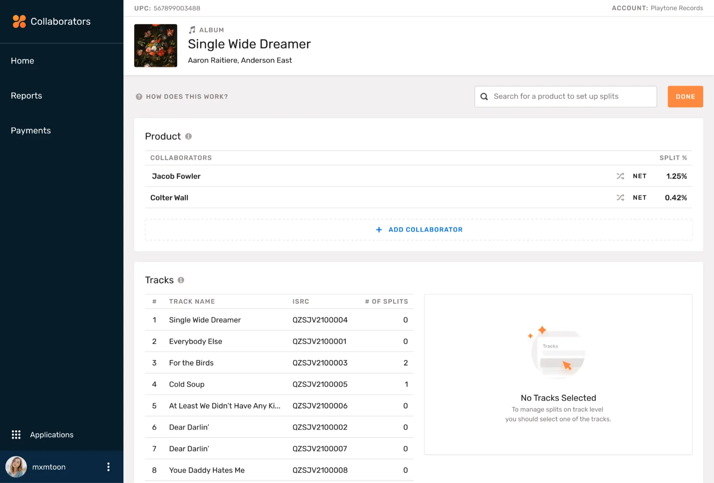The width and height of the screenshot is (714, 483).
Task: Select track For the Birds
Action: click(x=279, y=362)
